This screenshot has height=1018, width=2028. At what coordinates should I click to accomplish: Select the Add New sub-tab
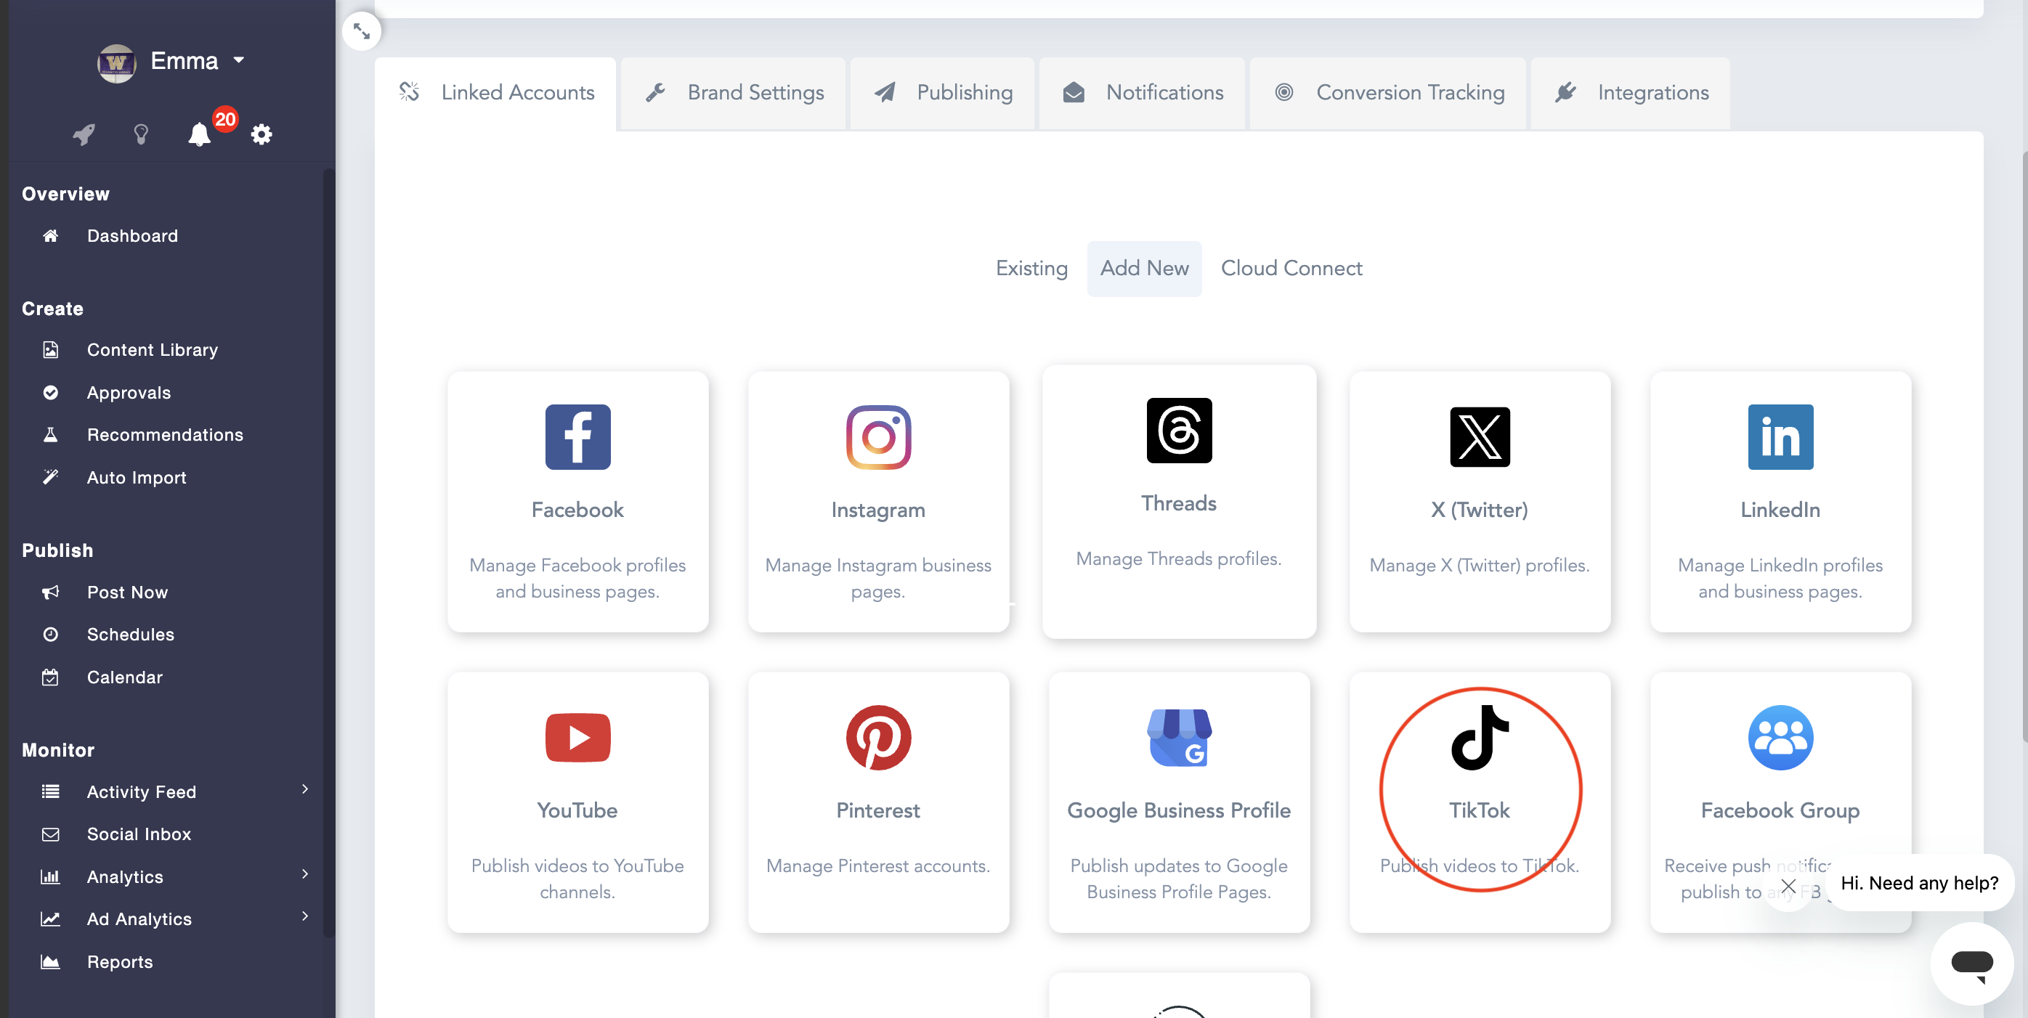click(1144, 269)
